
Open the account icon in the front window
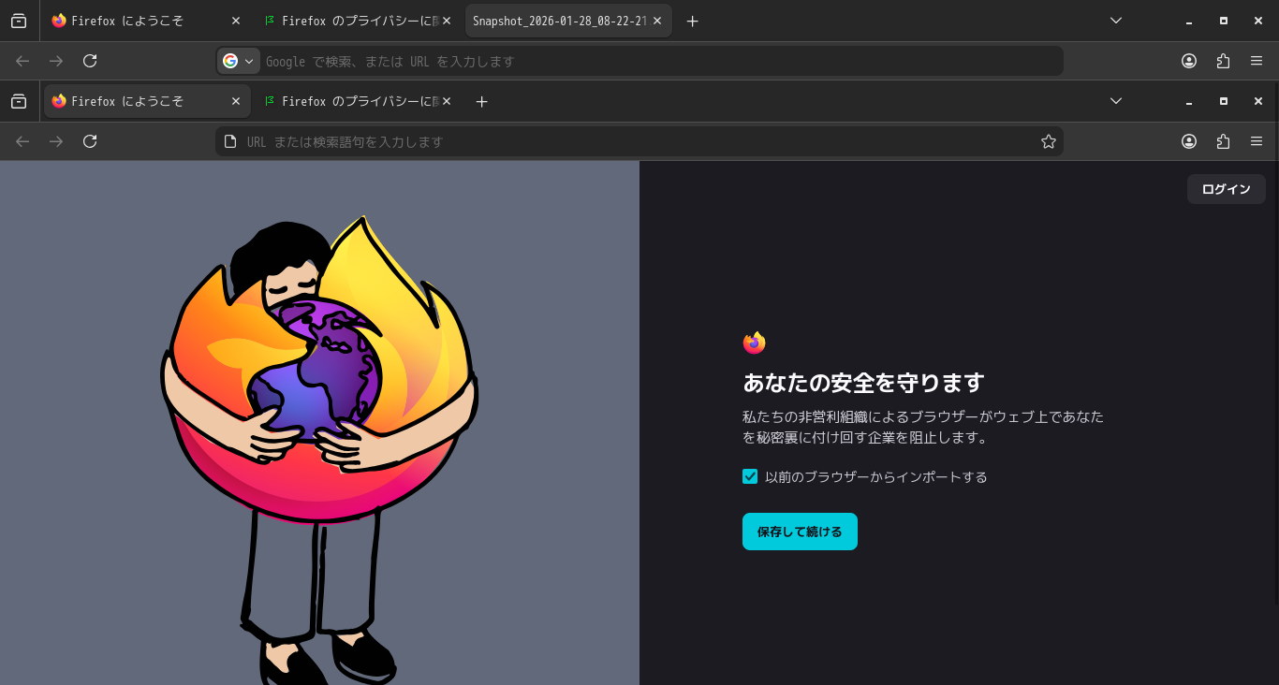(x=1189, y=141)
